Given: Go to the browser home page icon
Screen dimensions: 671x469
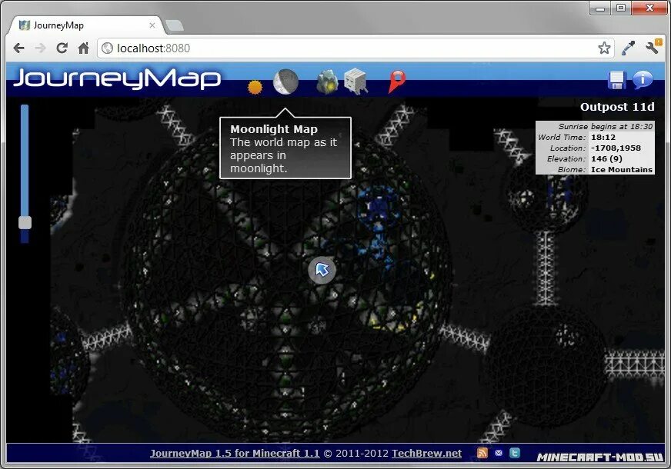Looking at the screenshot, I should (83, 48).
